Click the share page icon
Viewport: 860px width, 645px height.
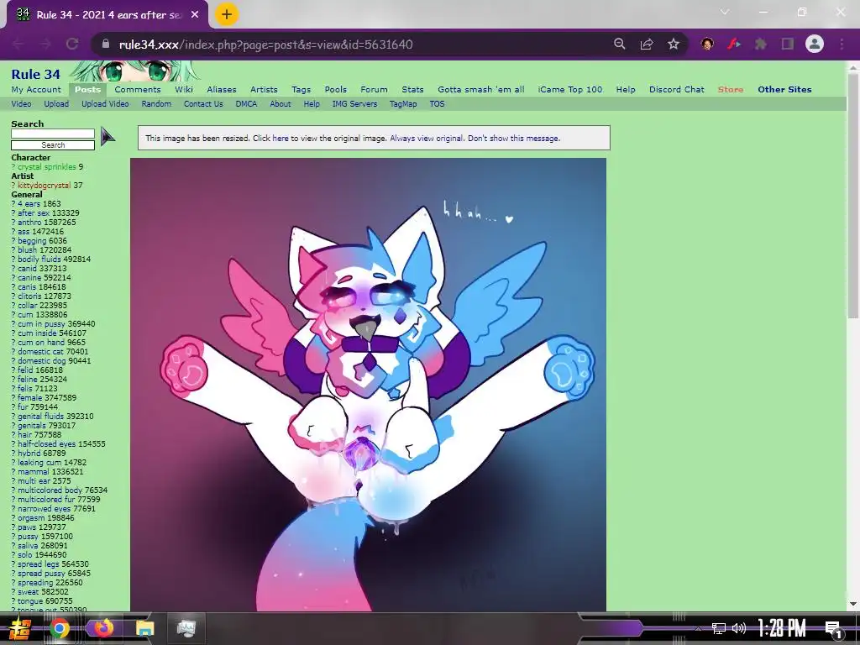coord(647,44)
